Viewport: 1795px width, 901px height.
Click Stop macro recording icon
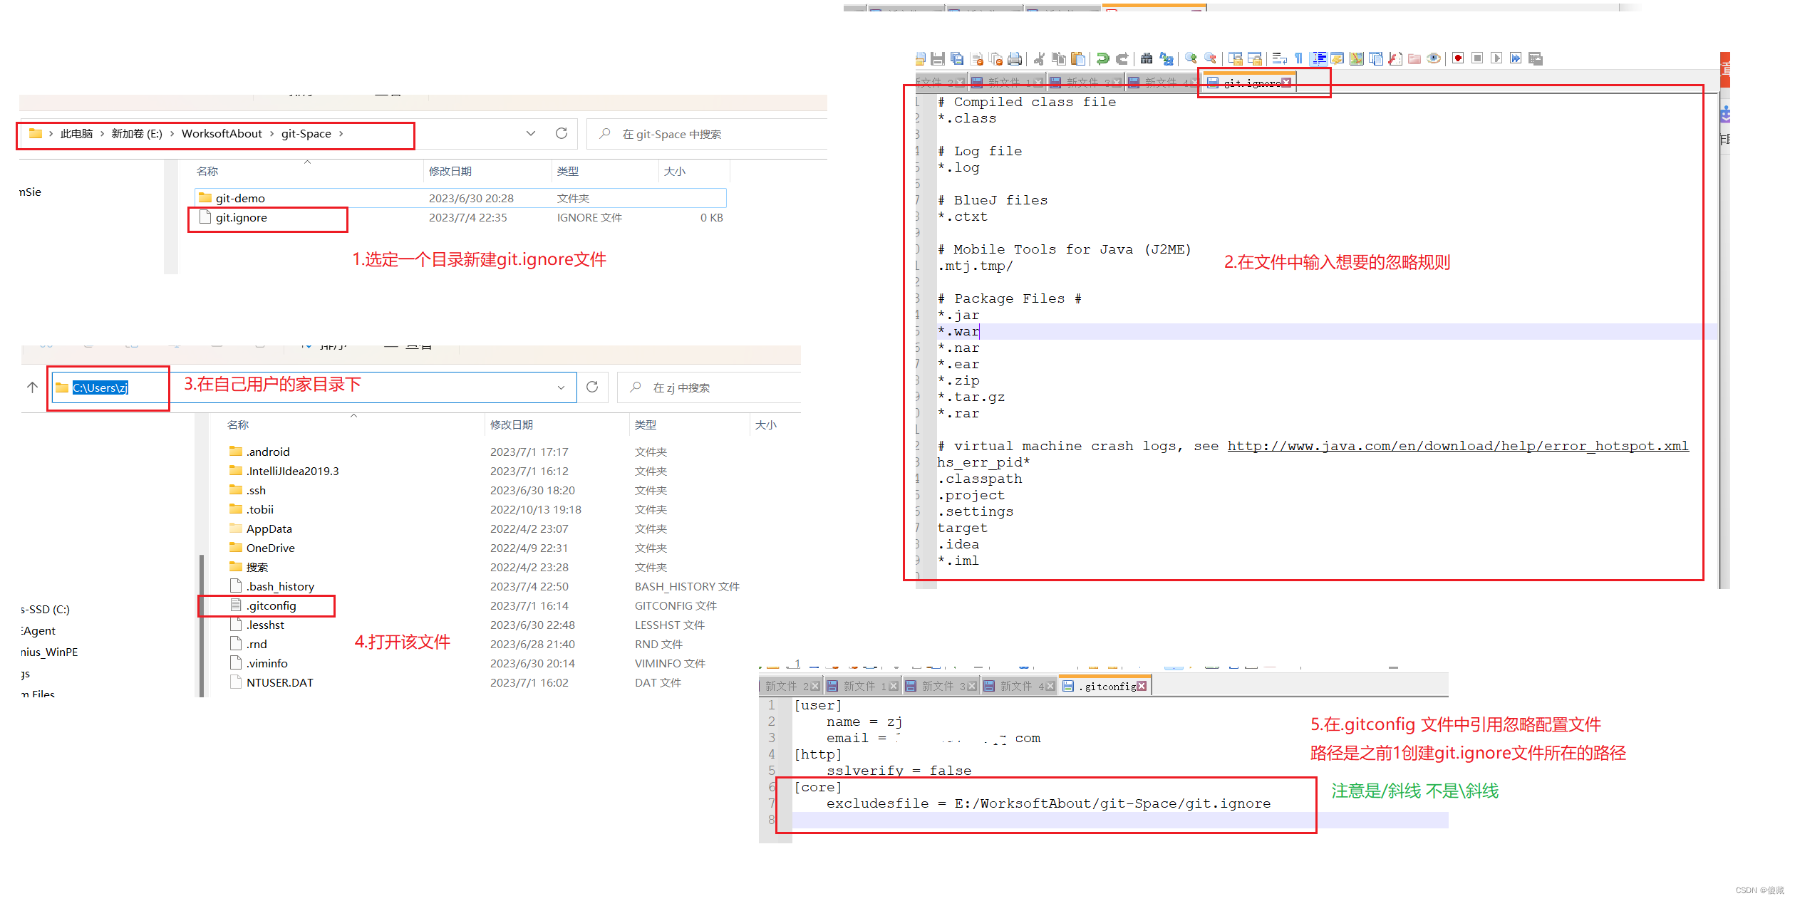(x=1477, y=58)
